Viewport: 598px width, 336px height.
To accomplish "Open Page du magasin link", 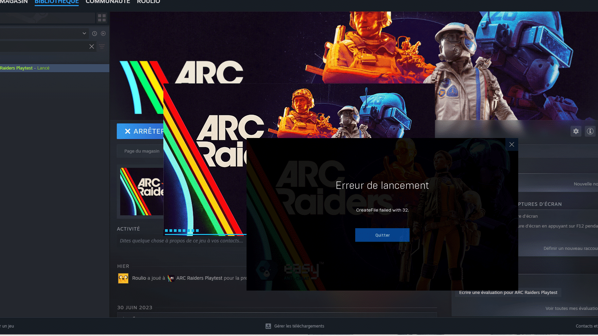I will coord(140,151).
